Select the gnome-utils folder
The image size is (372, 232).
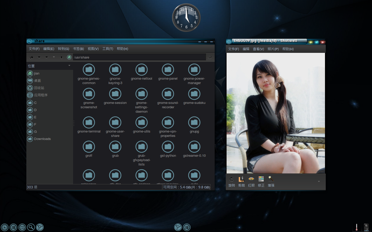point(142,125)
